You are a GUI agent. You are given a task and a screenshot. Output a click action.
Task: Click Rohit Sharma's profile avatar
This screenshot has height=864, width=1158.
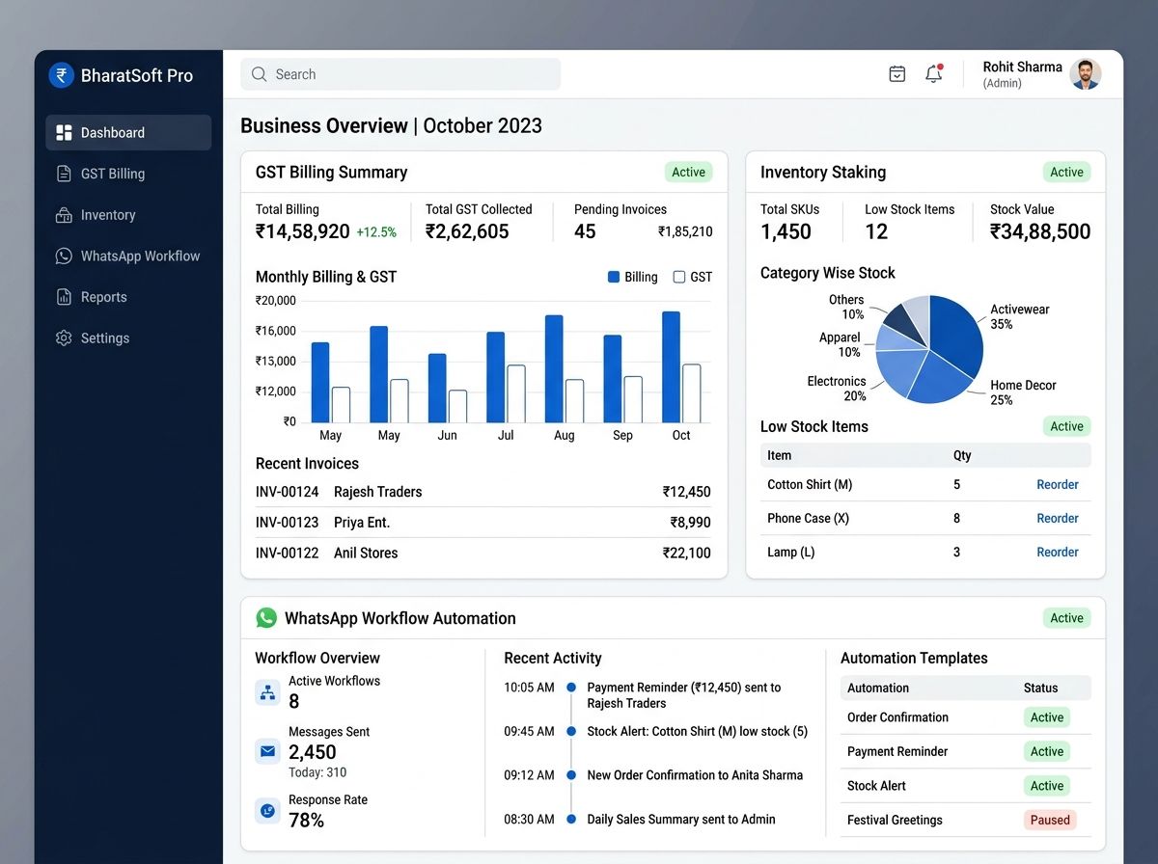1086,74
